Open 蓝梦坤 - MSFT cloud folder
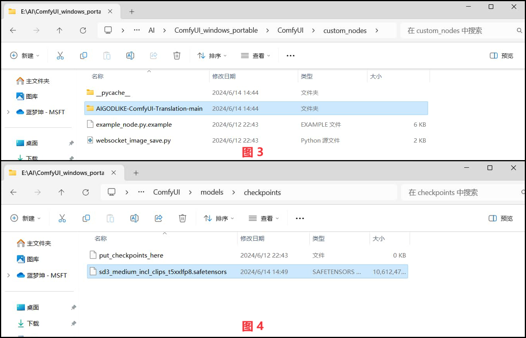 click(37, 112)
